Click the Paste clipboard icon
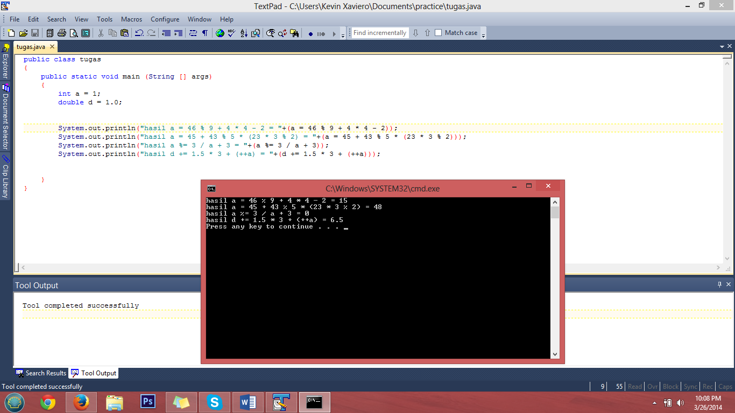This screenshot has width=735, height=413. tap(124, 33)
